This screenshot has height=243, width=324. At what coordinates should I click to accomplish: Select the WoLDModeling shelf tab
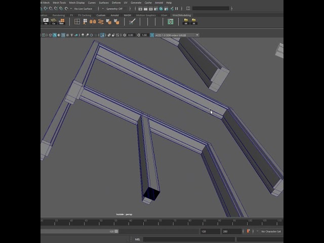182,15
